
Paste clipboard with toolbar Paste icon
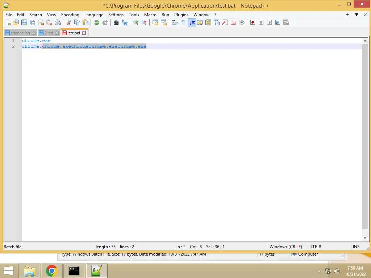click(x=86, y=22)
